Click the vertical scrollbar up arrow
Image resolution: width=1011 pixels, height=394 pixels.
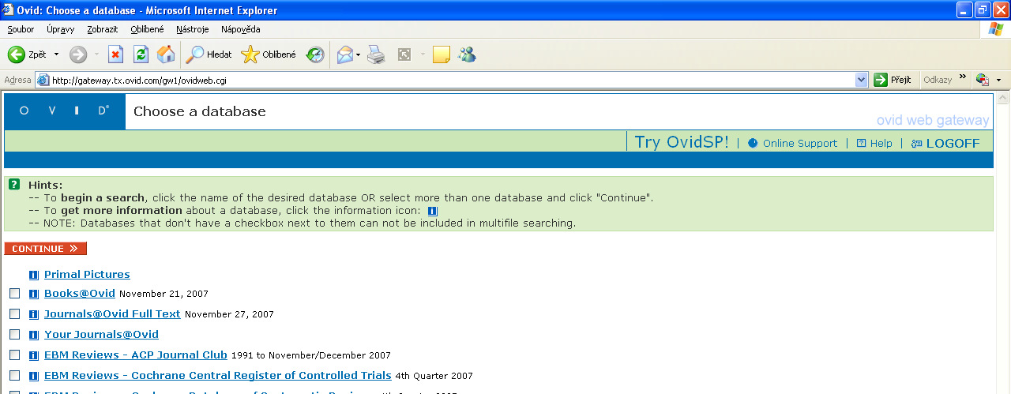point(1003,99)
